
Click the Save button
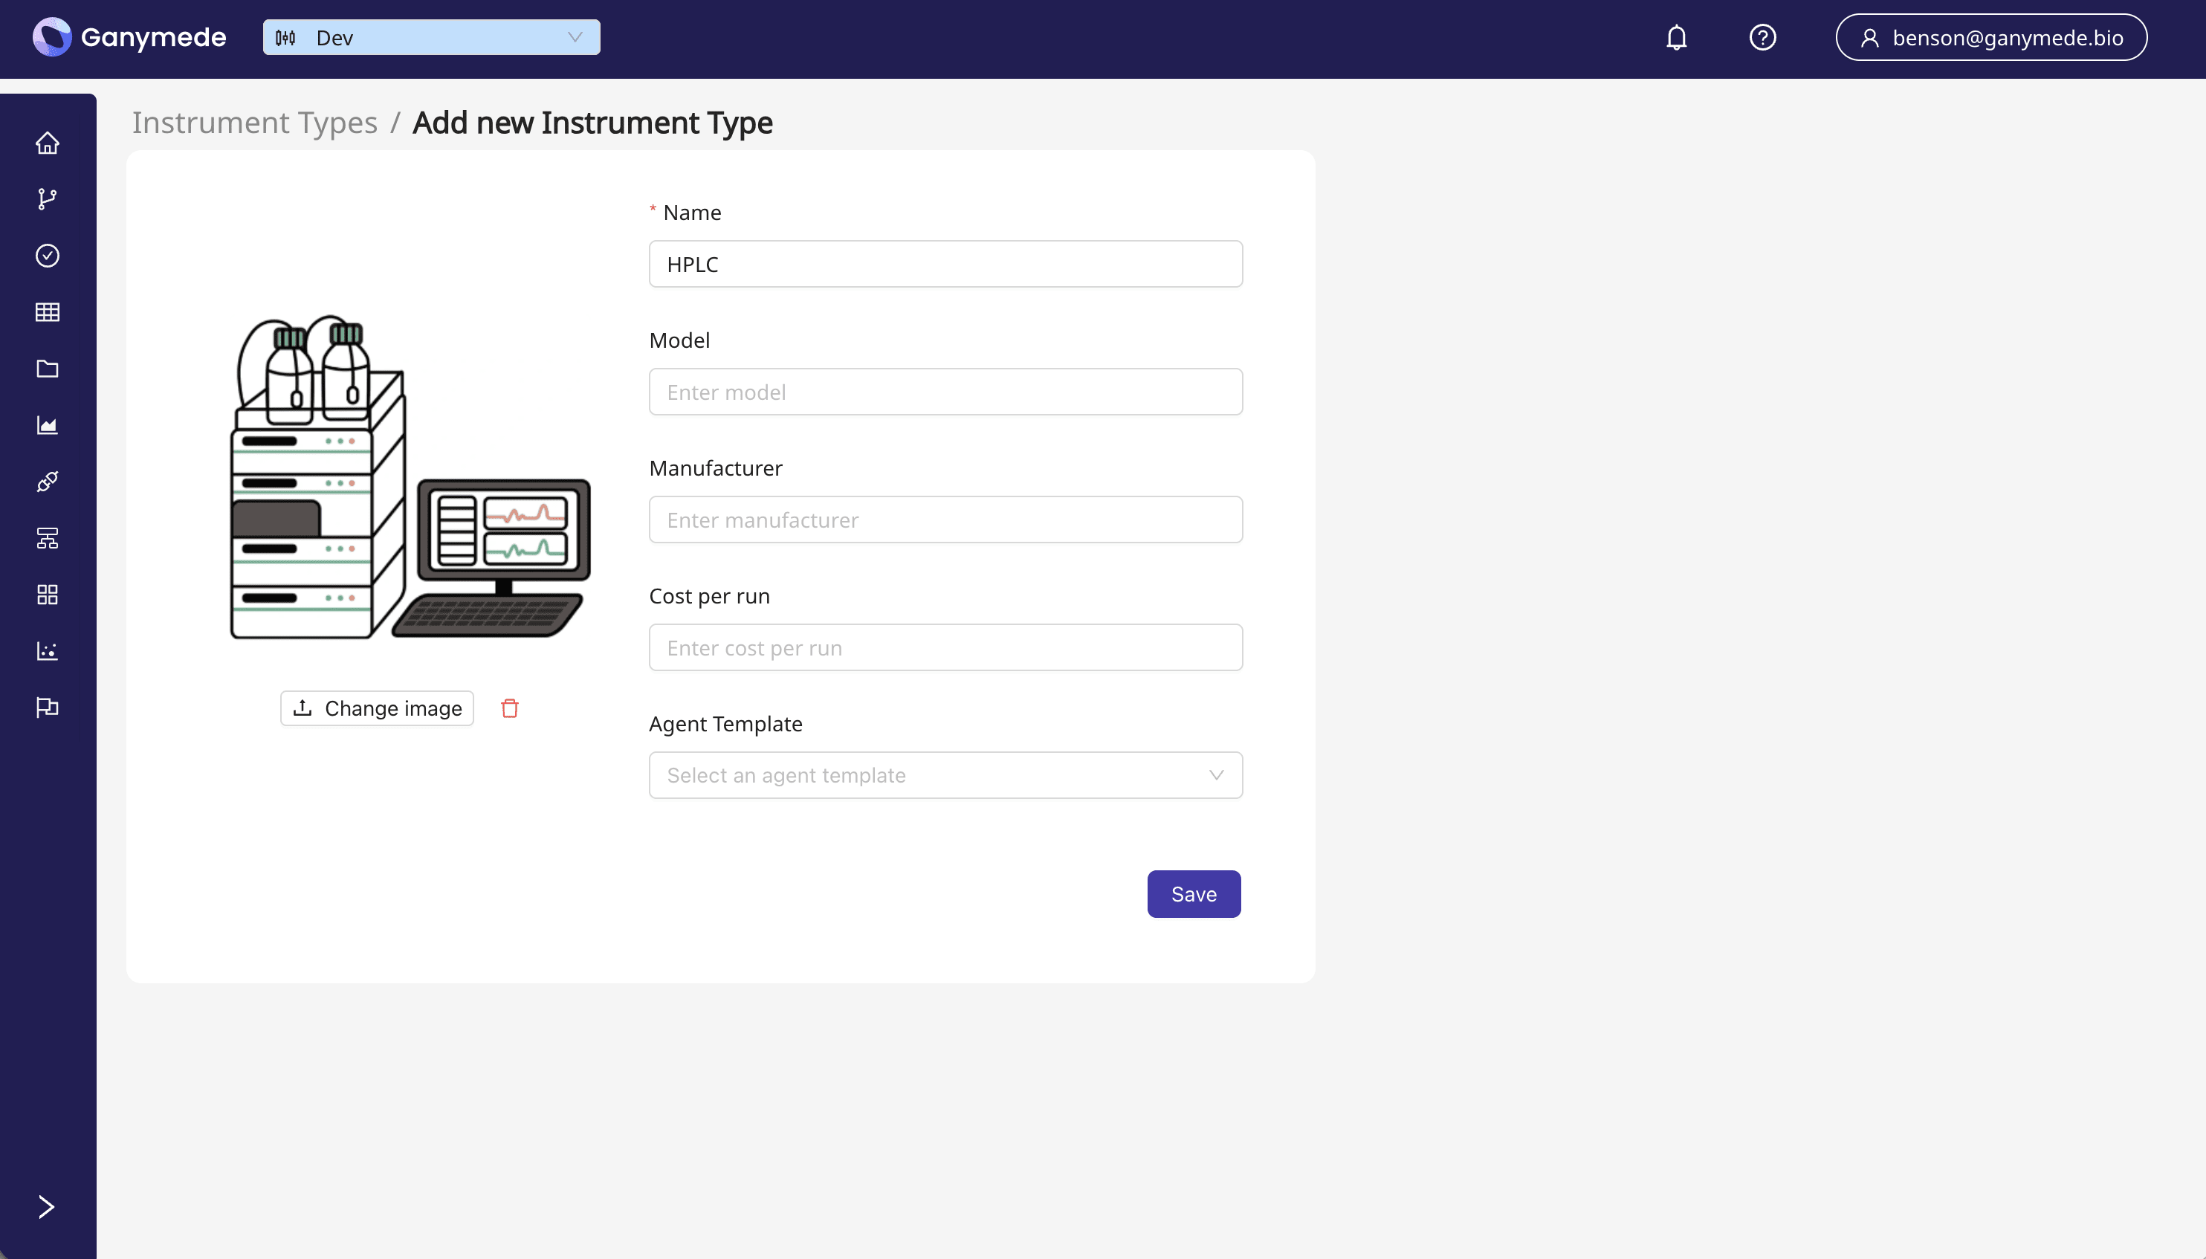1194,893
